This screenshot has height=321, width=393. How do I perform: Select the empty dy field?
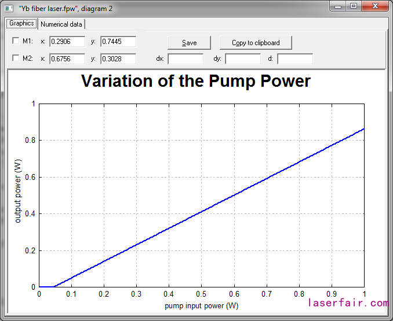[x=242, y=59]
